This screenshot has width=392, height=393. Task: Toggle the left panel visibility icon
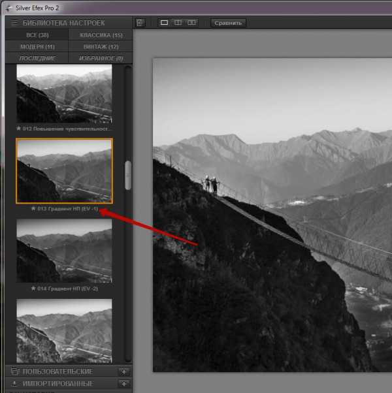140,23
